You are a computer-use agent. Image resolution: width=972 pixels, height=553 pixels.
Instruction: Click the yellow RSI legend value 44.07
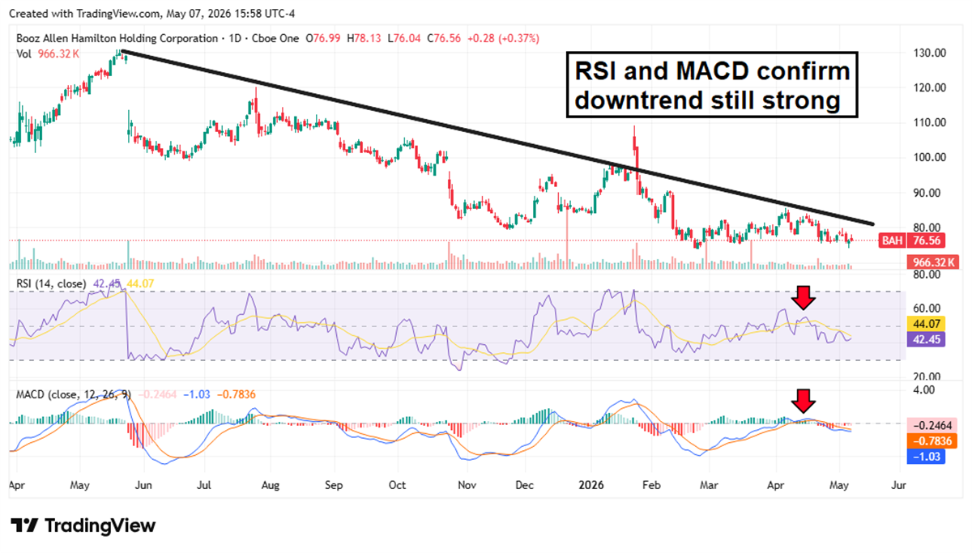pyautogui.click(x=139, y=283)
